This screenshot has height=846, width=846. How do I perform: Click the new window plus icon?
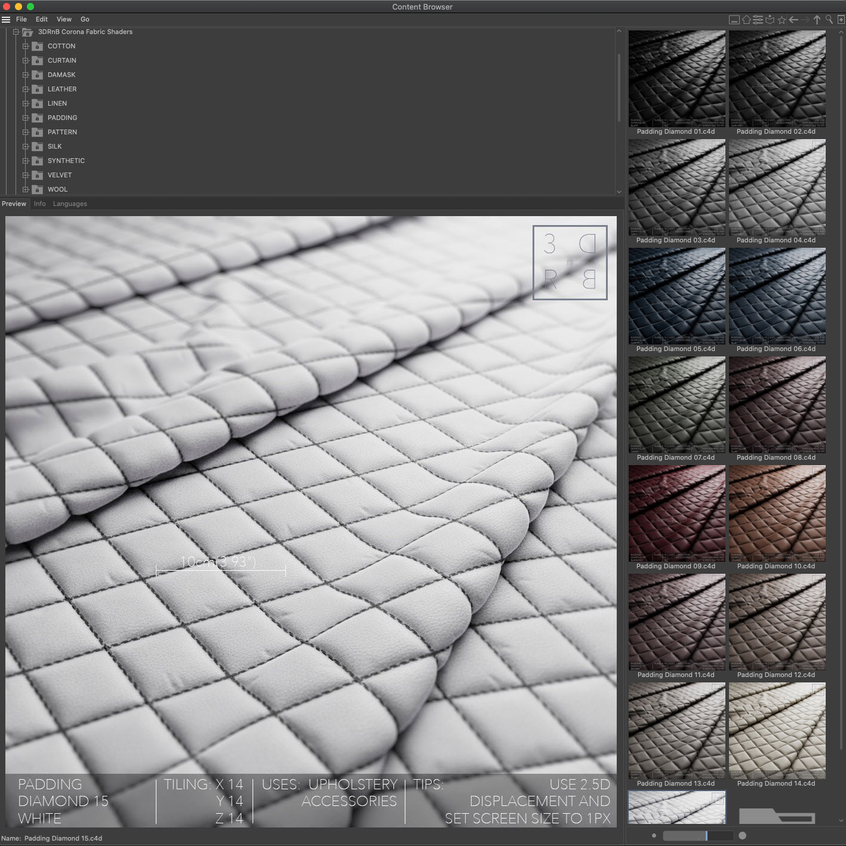coord(841,20)
